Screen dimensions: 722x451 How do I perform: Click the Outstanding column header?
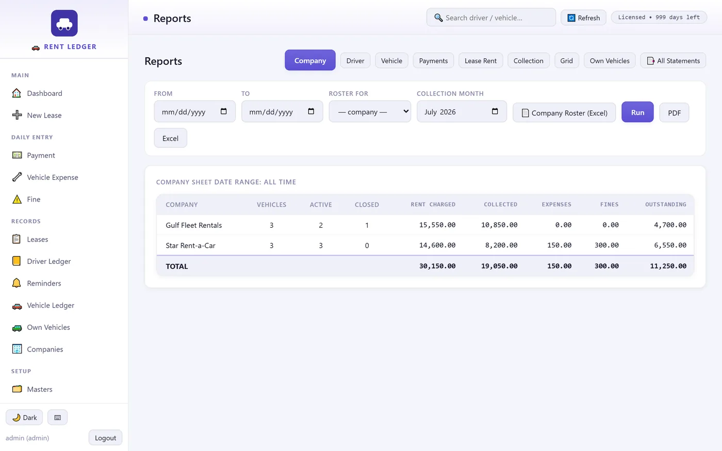coord(665,205)
